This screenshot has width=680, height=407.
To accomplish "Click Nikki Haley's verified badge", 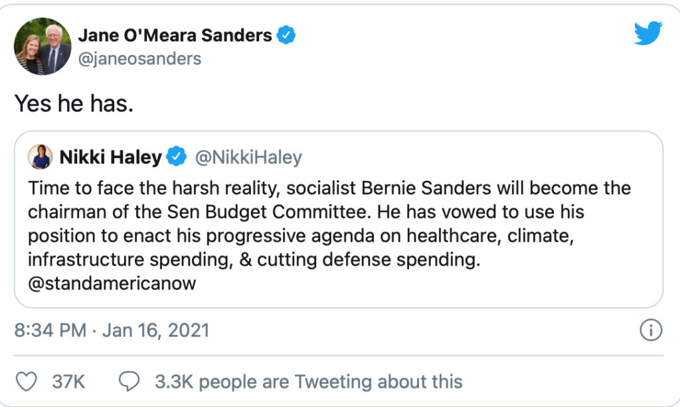I will tap(176, 157).
